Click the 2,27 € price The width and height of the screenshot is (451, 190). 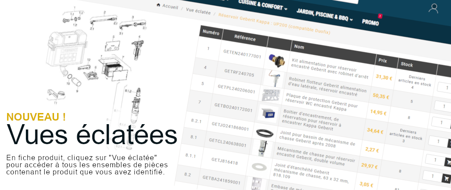pos(372,150)
